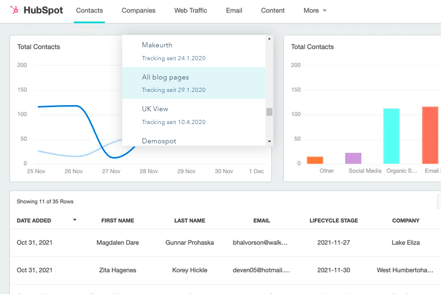Click the dropdown list scroll-down arrow
This screenshot has height=294, width=441.
(270, 141)
